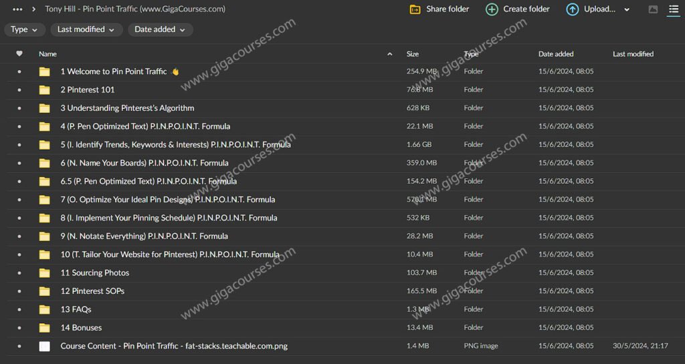This screenshot has height=364, width=685.
Task: Click folder icon for 6.5 (P. Pen Optimized Text)
Action: (45, 182)
